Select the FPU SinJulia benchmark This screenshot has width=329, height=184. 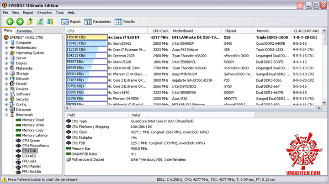(32, 171)
